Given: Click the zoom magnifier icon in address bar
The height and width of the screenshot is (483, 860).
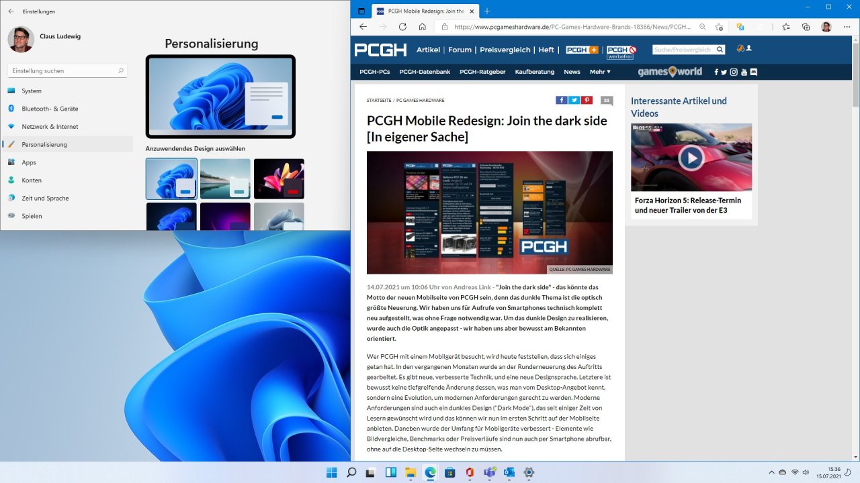Looking at the screenshot, I should click(703, 27).
